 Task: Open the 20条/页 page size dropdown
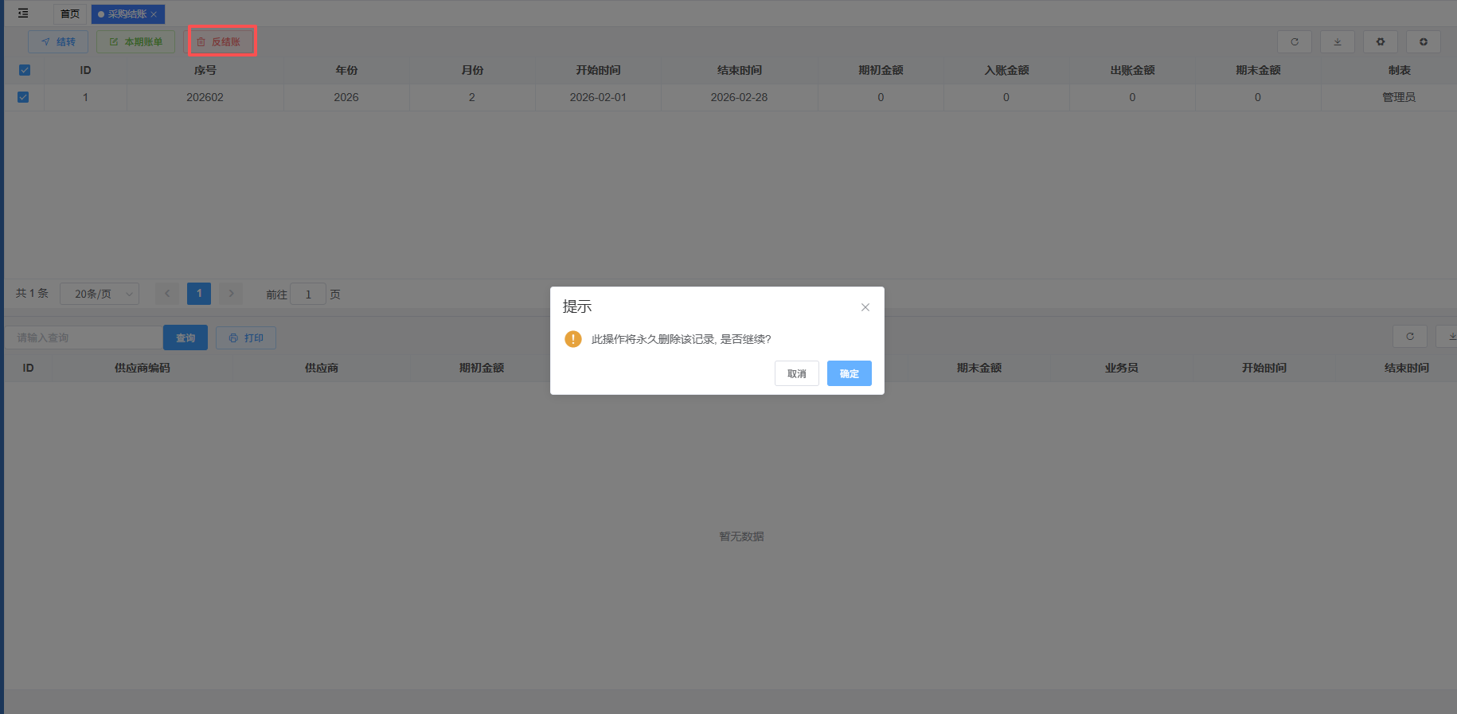pos(100,294)
